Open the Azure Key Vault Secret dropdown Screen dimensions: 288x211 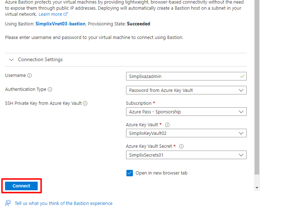pyautogui.click(x=186, y=155)
